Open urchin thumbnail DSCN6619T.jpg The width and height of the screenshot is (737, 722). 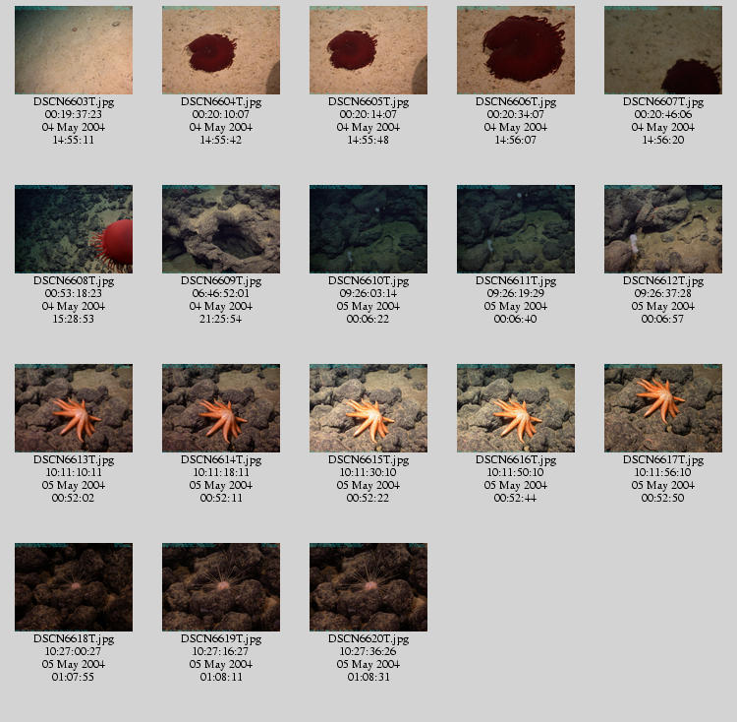[221, 587]
